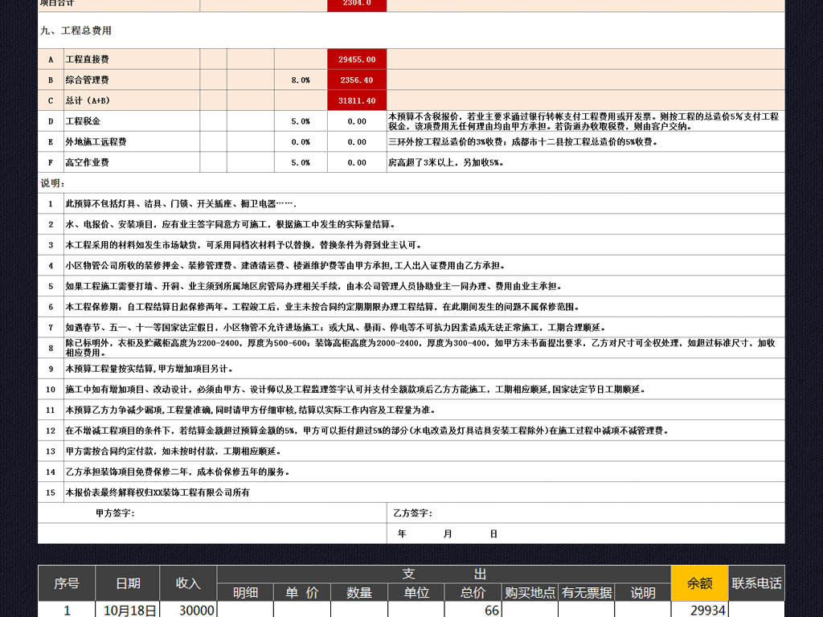Click the 日期 column header
The image size is (823, 617).
(127, 583)
